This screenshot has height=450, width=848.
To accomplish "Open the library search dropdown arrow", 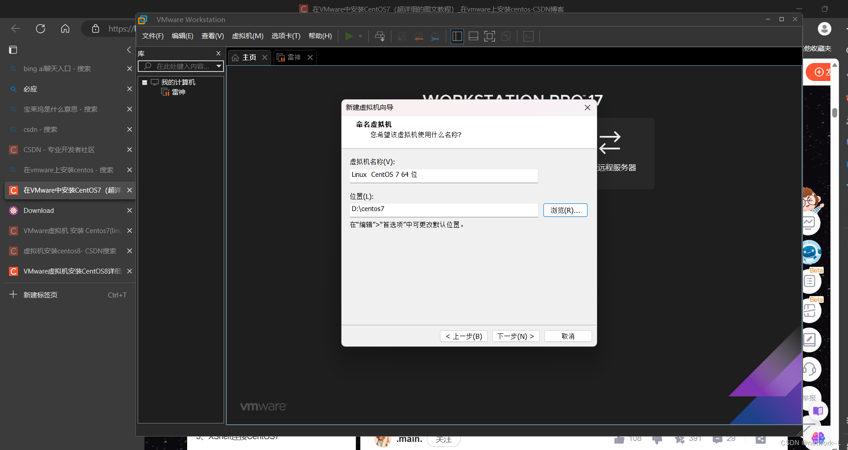I will (x=219, y=66).
